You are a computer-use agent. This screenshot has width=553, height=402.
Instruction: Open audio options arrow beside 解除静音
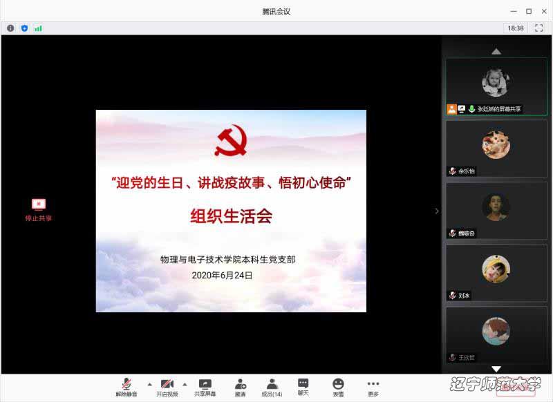[149, 383]
